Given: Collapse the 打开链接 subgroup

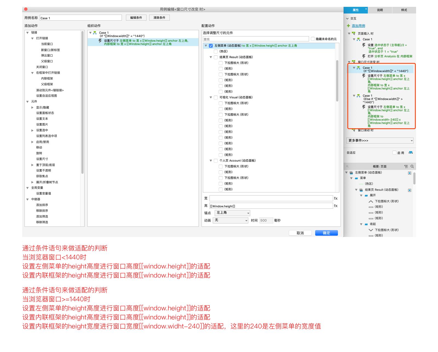Looking at the screenshot, I should 32,38.
